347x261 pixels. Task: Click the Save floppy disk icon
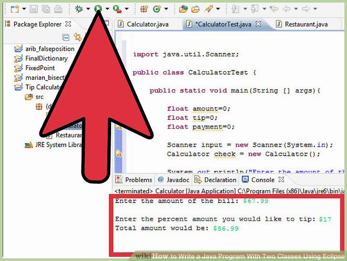click(34, 9)
